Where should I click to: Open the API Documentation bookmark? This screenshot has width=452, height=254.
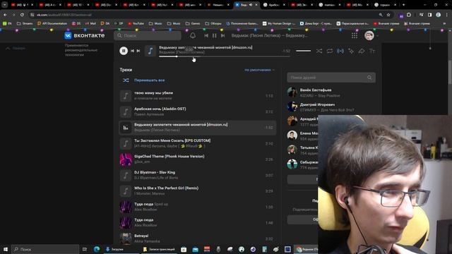point(52,23)
